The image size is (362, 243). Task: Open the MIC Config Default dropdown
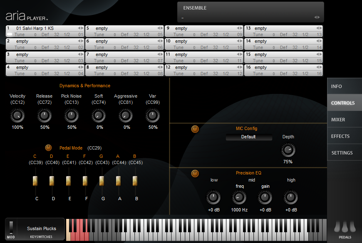[x=249, y=137]
